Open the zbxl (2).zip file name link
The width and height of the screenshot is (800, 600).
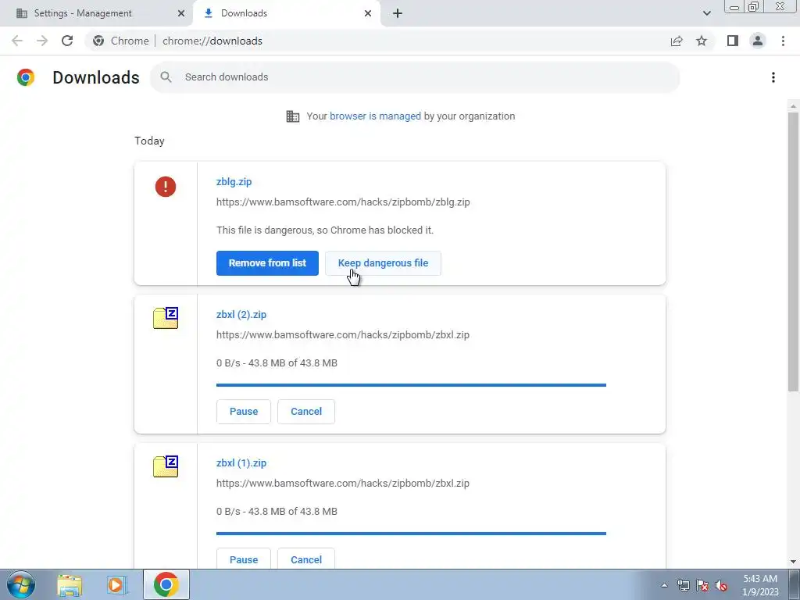coord(241,315)
